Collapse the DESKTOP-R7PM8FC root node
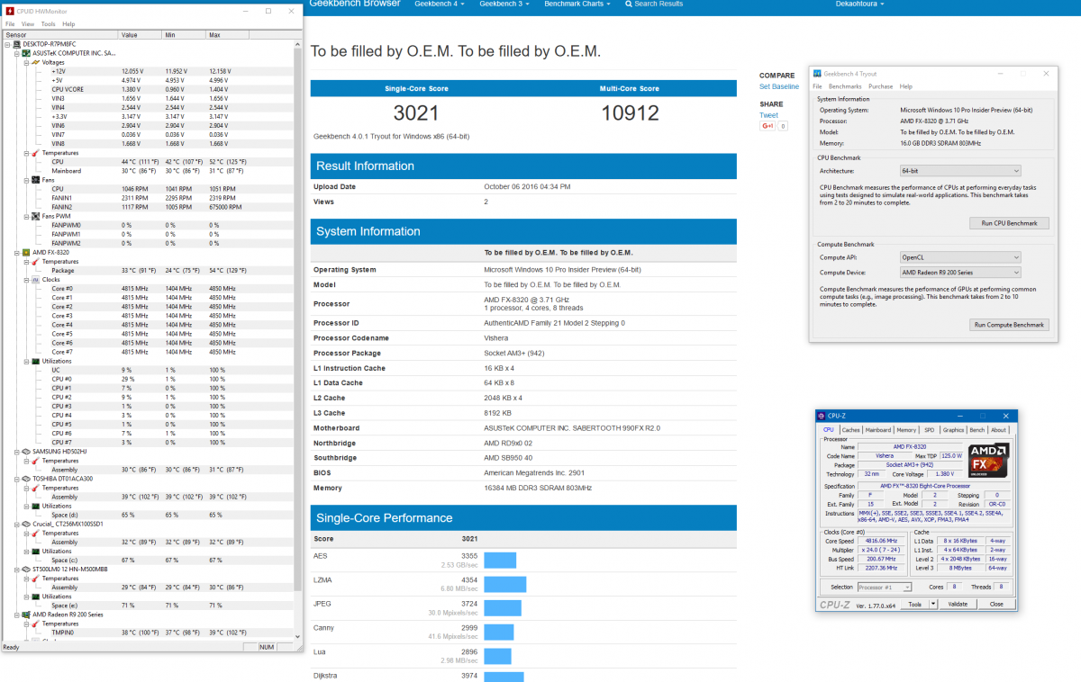This screenshot has width=1081, height=682. 8,44
